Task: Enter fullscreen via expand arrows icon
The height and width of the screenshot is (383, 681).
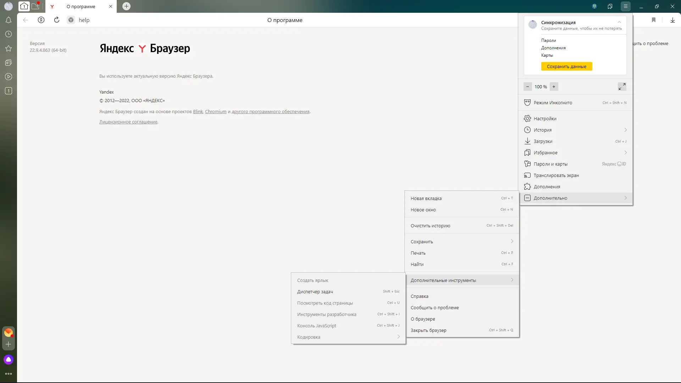Action: click(622, 87)
